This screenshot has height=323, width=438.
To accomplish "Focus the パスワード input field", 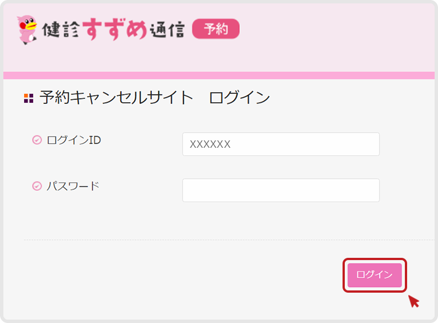I will [281, 190].
